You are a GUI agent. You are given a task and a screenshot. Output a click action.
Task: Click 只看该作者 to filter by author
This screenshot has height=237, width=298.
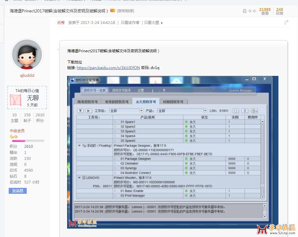(130, 23)
